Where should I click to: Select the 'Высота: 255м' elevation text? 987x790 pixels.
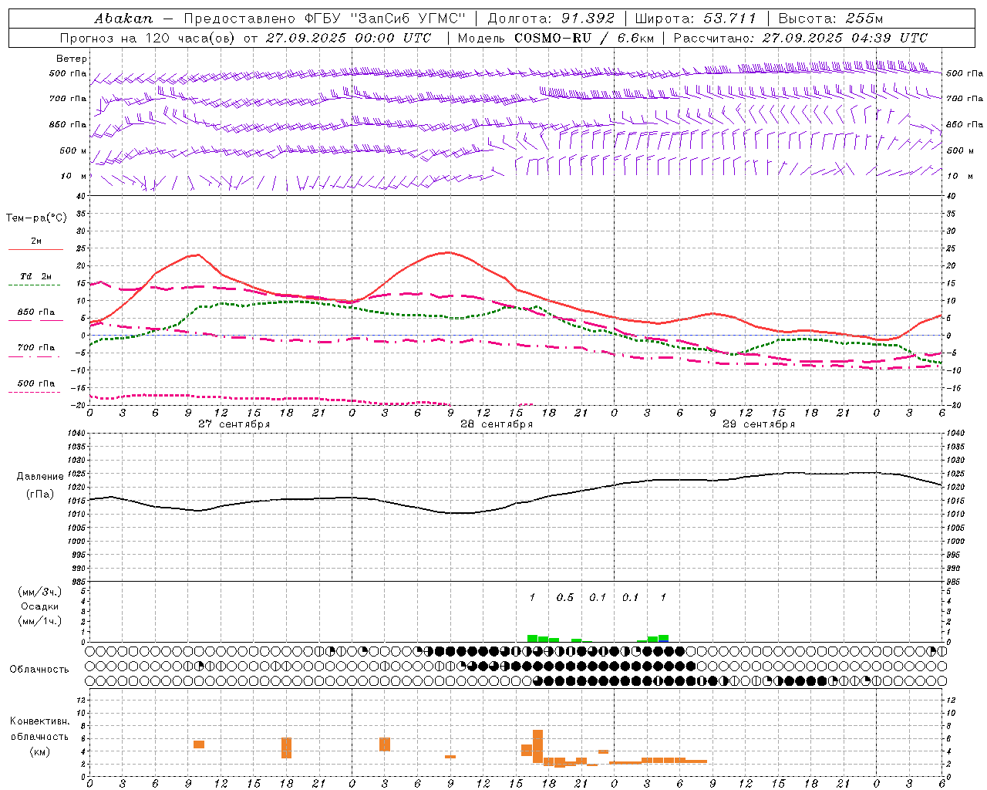pos(830,19)
